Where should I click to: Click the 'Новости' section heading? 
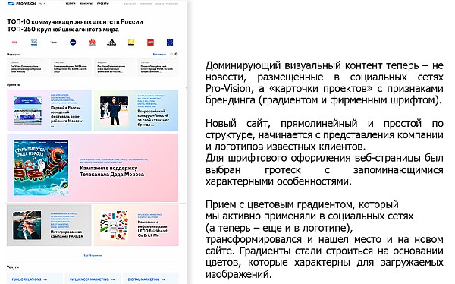pos(14,55)
